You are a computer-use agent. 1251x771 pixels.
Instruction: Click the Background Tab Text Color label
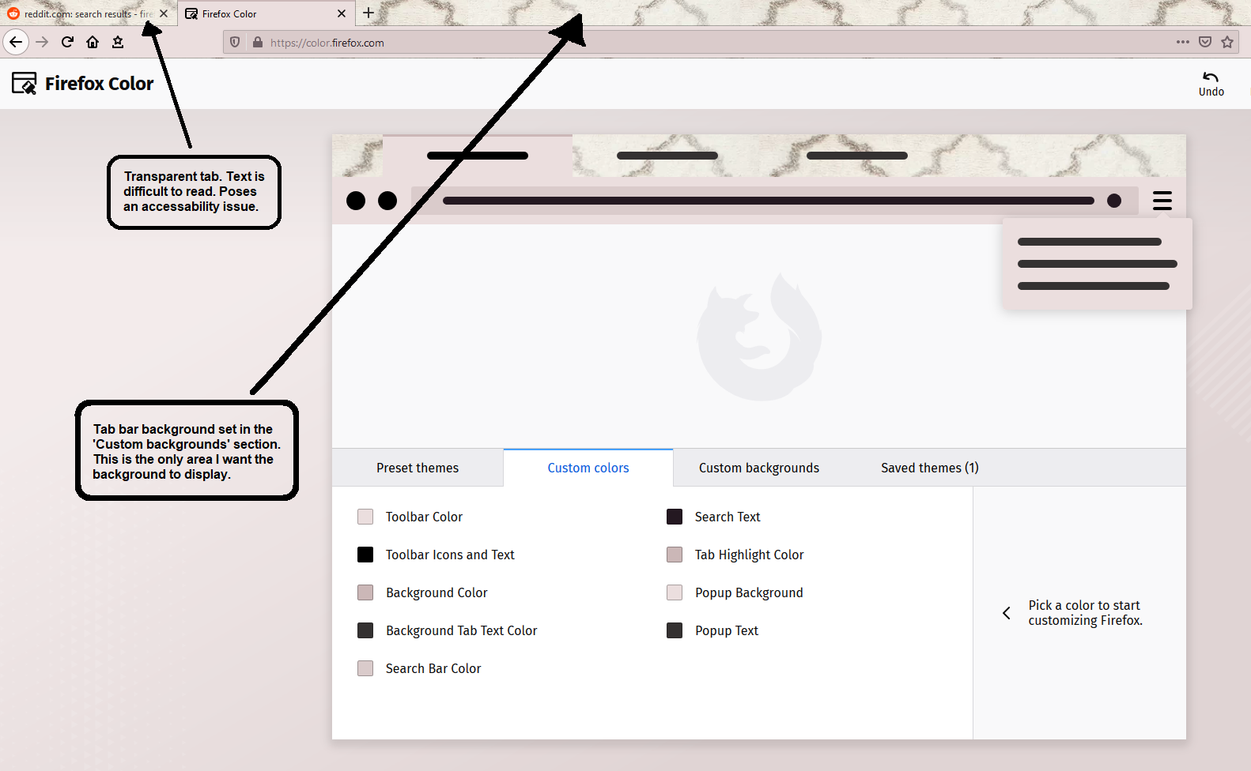click(x=462, y=630)
